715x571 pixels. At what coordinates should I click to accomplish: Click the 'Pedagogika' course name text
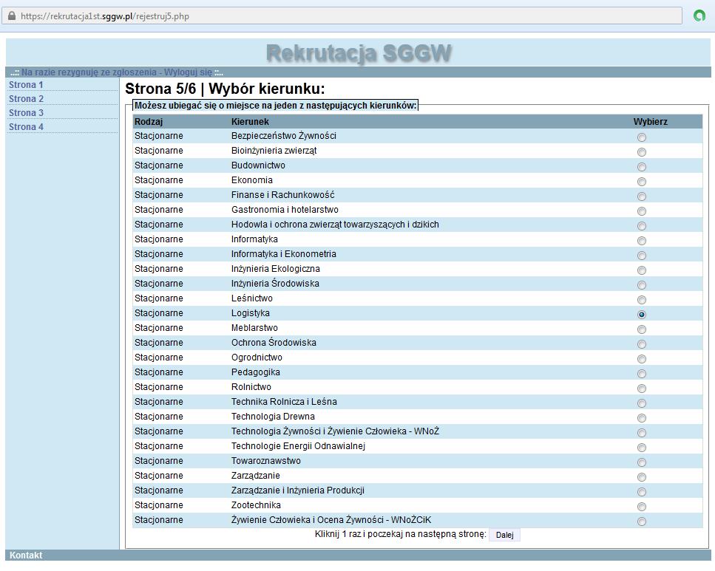click(255, 372)
